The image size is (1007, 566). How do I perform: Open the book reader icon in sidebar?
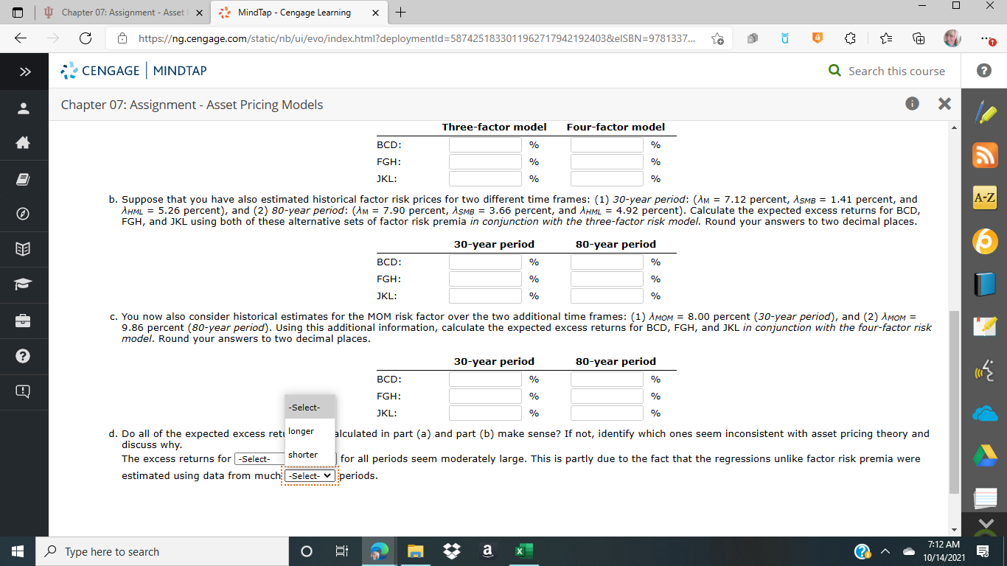tap(24, 250)
